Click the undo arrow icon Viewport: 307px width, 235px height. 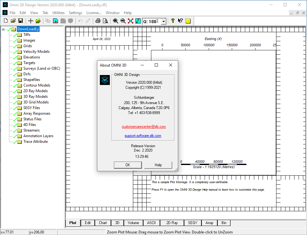tap(80, 21)
